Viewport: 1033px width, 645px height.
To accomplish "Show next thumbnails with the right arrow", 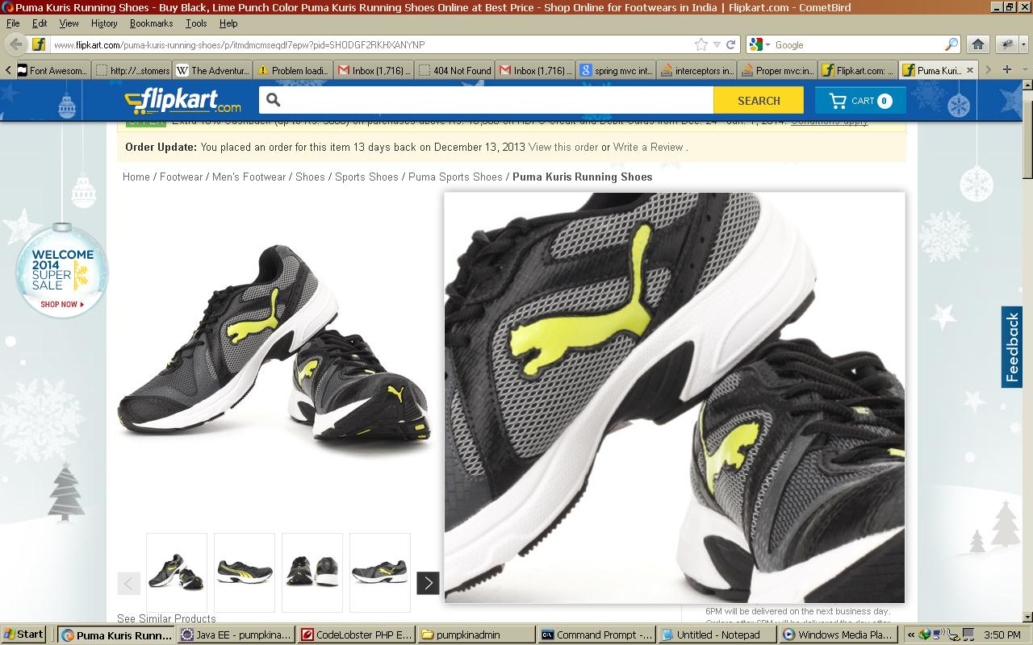I will [428, 583].
